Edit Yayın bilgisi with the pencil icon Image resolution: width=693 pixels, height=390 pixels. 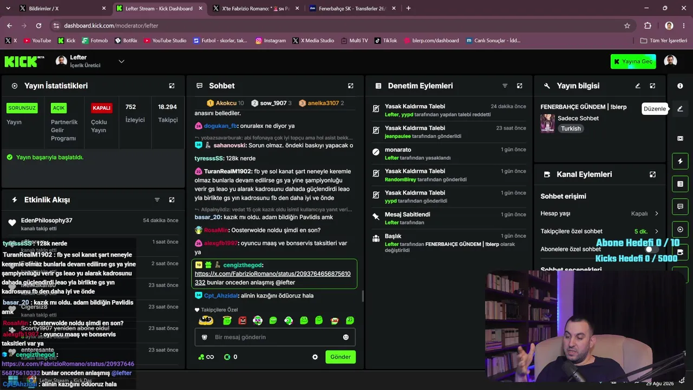638,86
